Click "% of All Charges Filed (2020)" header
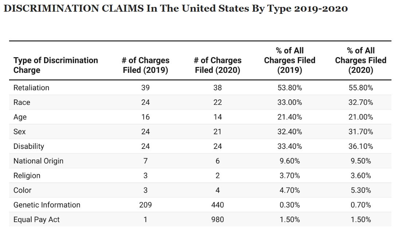This screenshot has width=394, height=233. [360, 60]
